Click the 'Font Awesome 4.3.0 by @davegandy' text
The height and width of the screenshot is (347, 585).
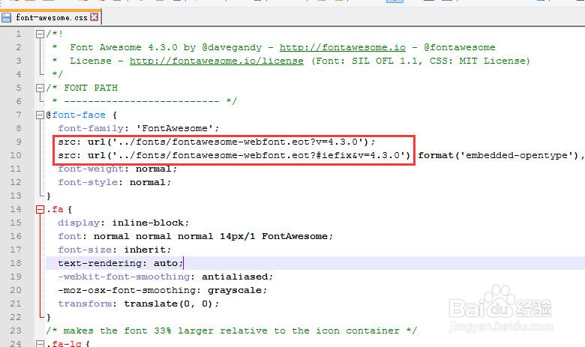pyautogui.click(x=166, y=47)
